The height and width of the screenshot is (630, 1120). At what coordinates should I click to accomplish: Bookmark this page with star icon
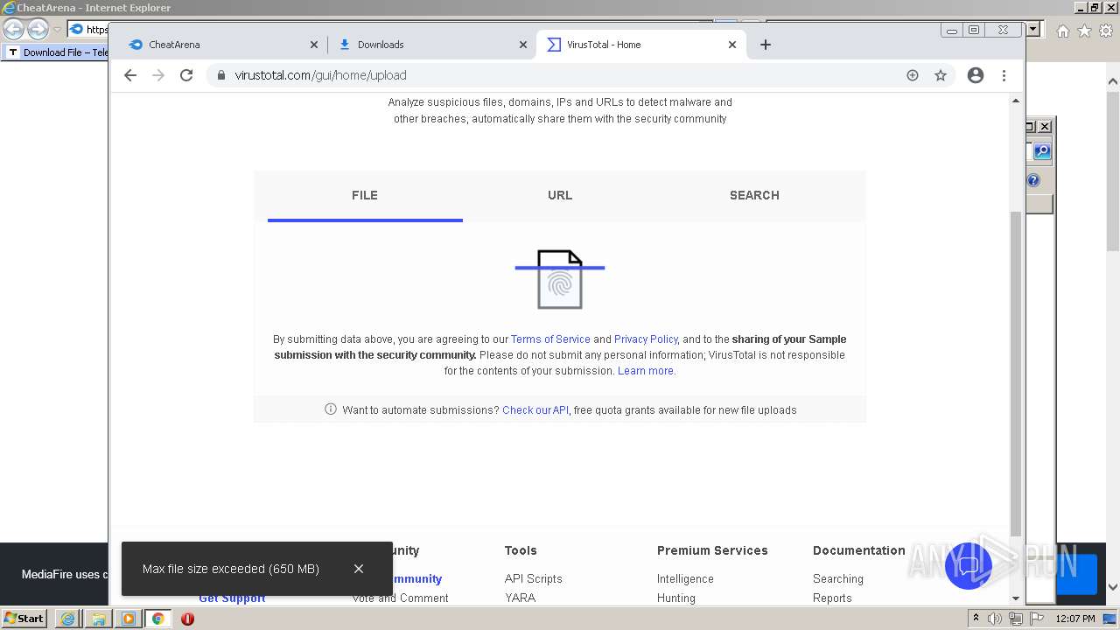tap(941, 75)
